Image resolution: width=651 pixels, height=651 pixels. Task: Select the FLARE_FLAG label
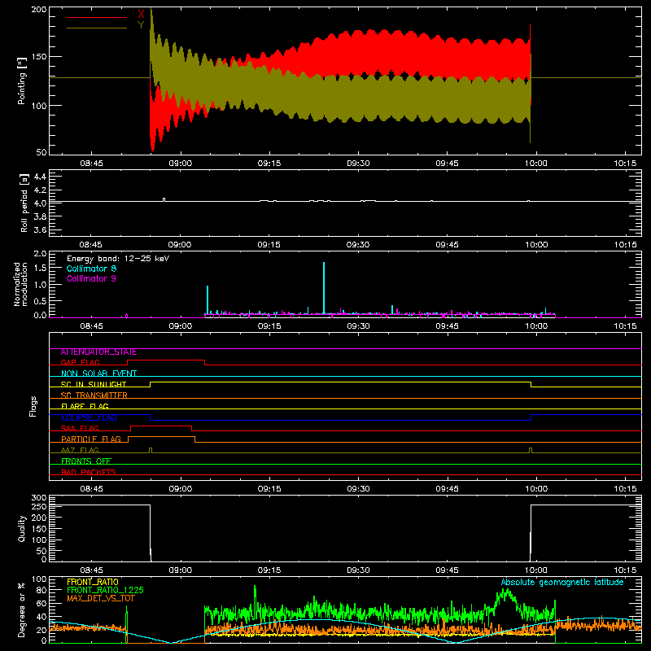pyautogui.click(x=85, y=406)
